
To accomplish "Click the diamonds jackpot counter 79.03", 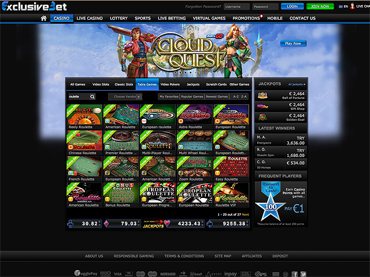I will tap(123, 223).
